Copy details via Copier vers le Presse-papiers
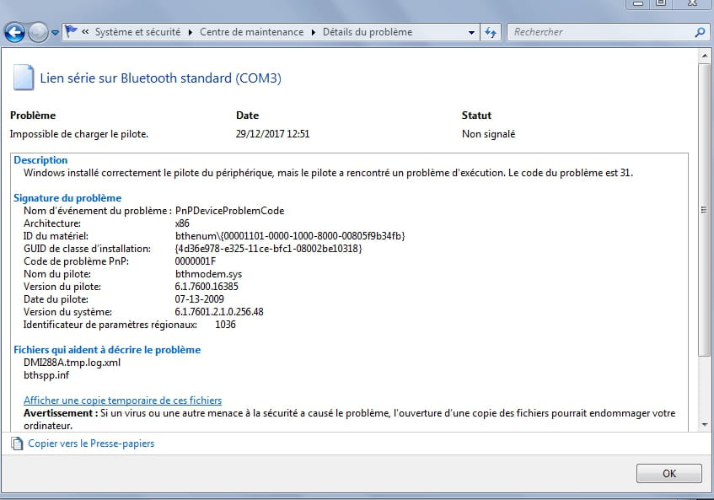 (x=91, y=444)
